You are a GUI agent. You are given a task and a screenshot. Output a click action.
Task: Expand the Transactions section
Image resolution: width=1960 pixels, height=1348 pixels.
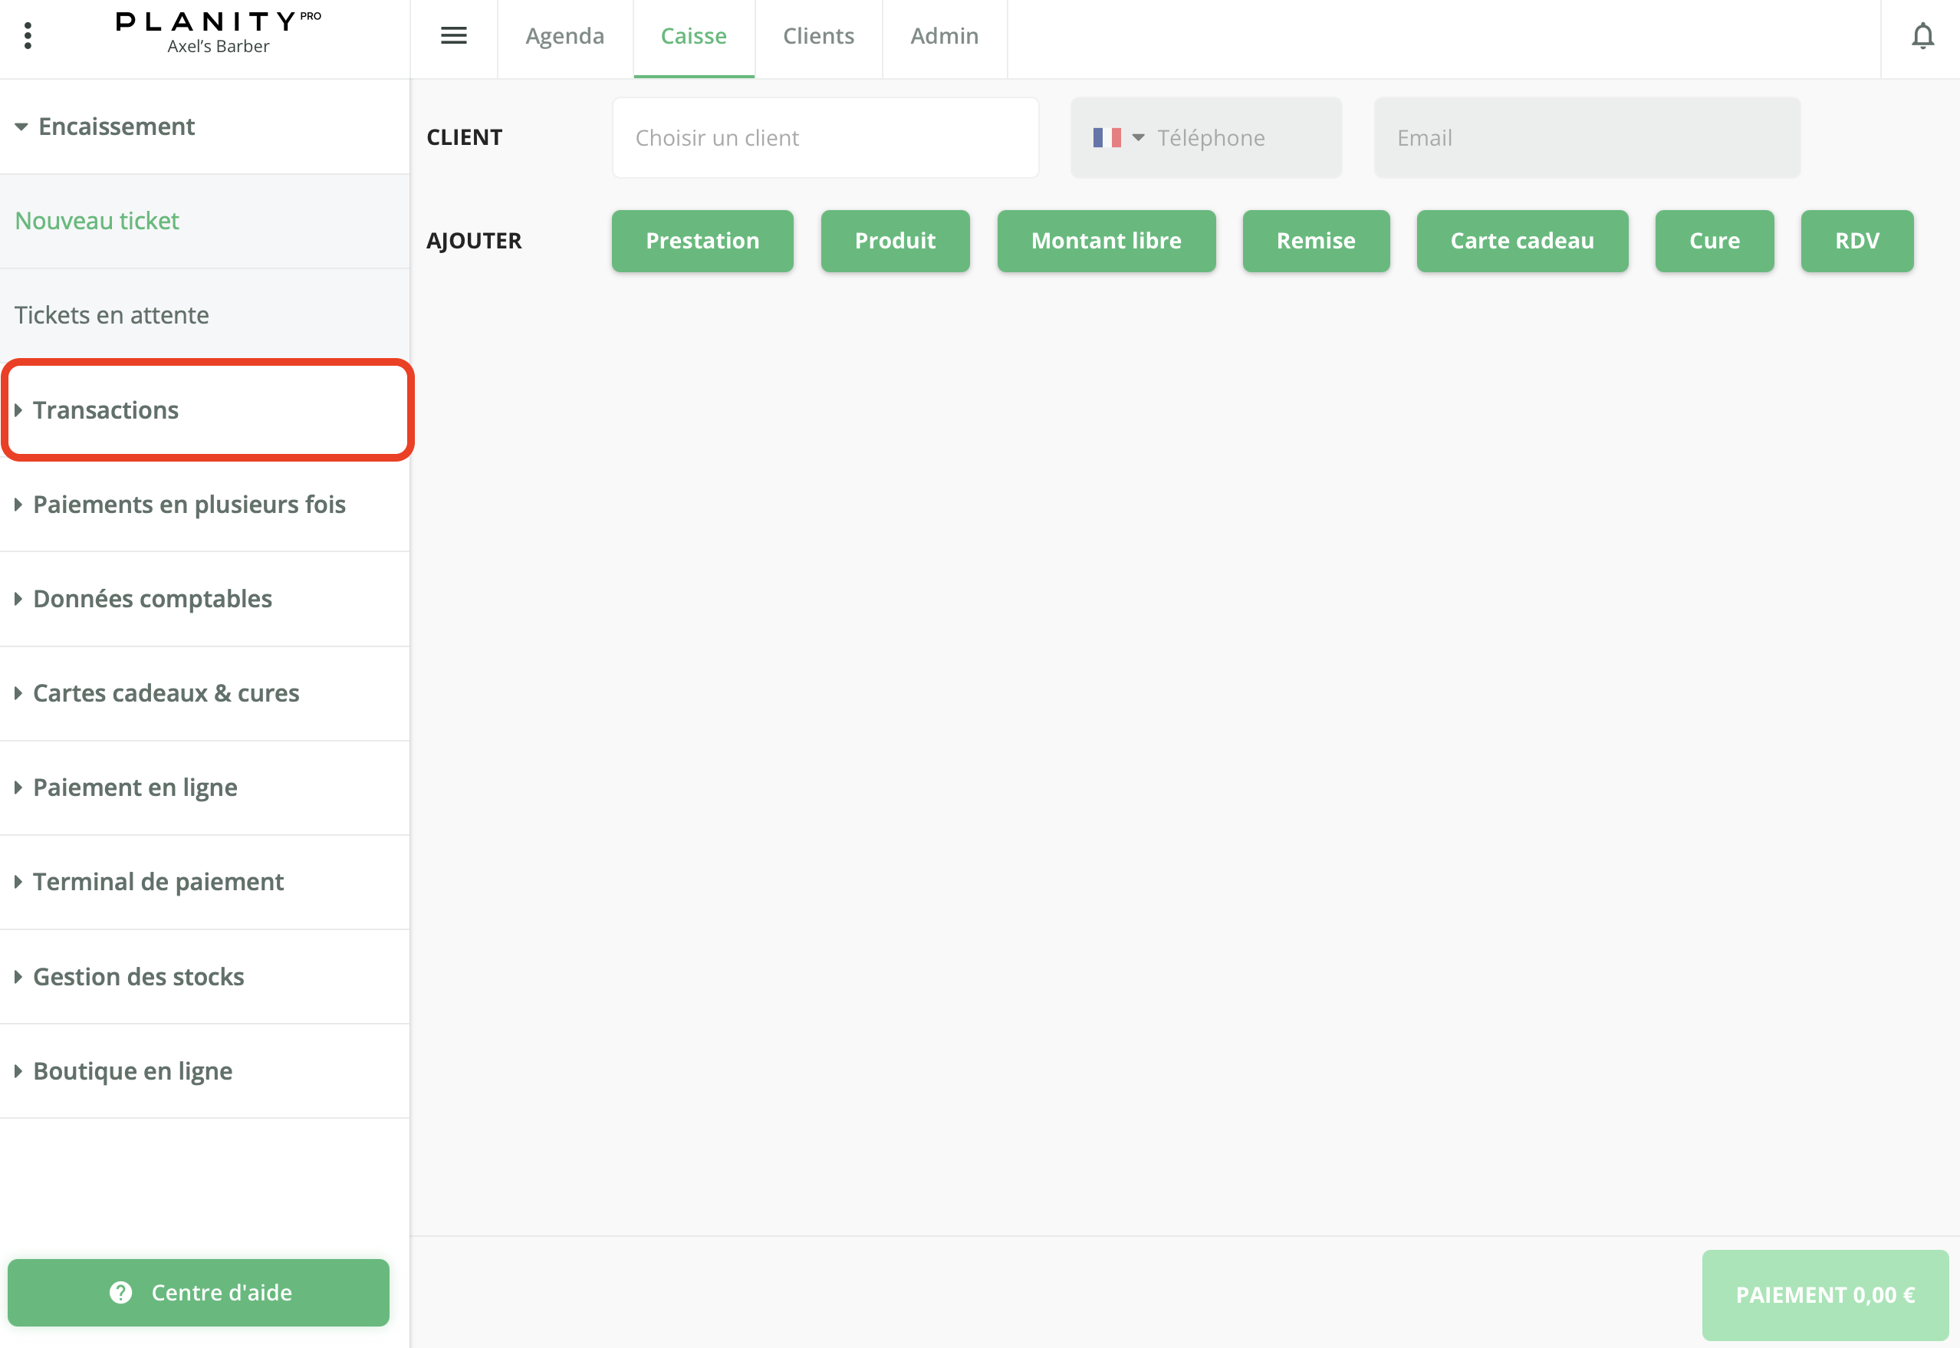(106, 410)
